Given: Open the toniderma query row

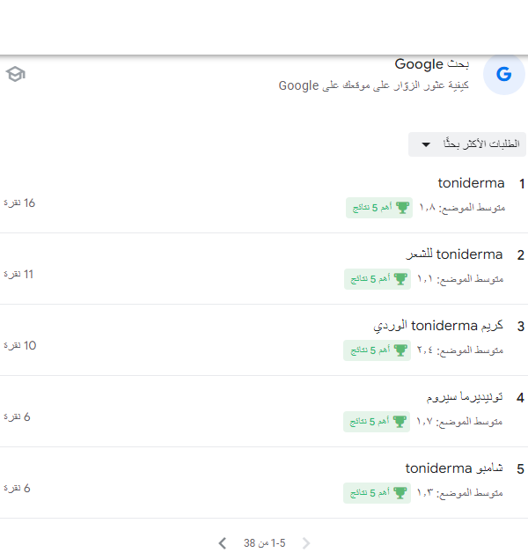Looking at the screenshot, I should click(264, 197).
